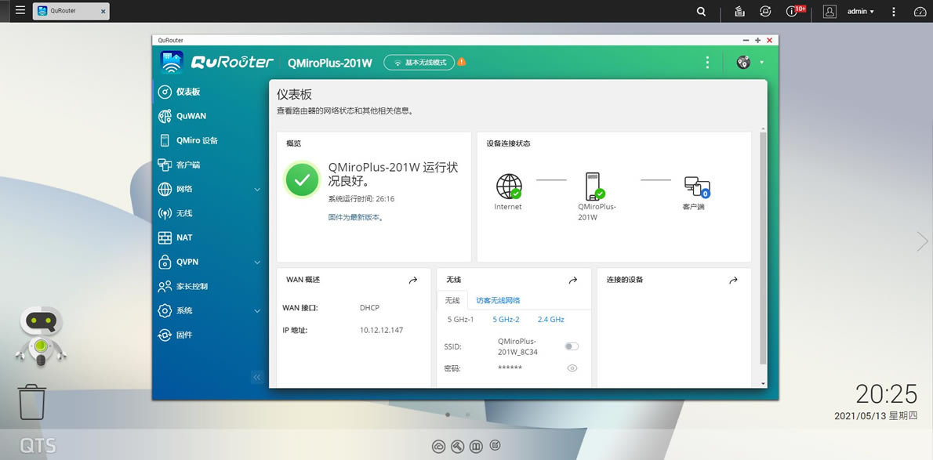Open 无线 card details arrow
Image resolution: width=933 pixels, height=460 pixels.
[573, 280]
